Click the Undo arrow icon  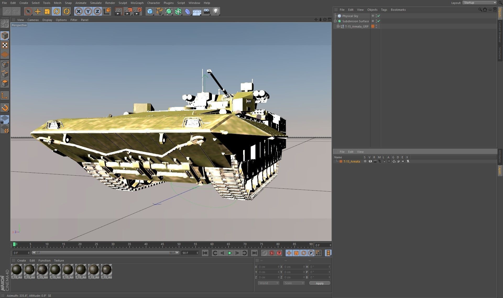(7, 11)
